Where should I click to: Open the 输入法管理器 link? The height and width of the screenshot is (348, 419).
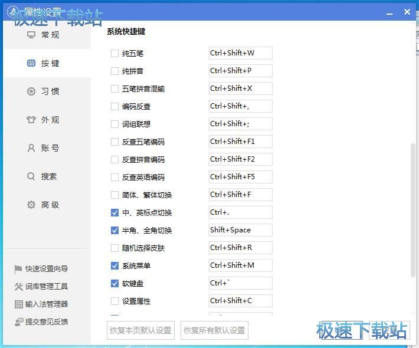[46, 304]
